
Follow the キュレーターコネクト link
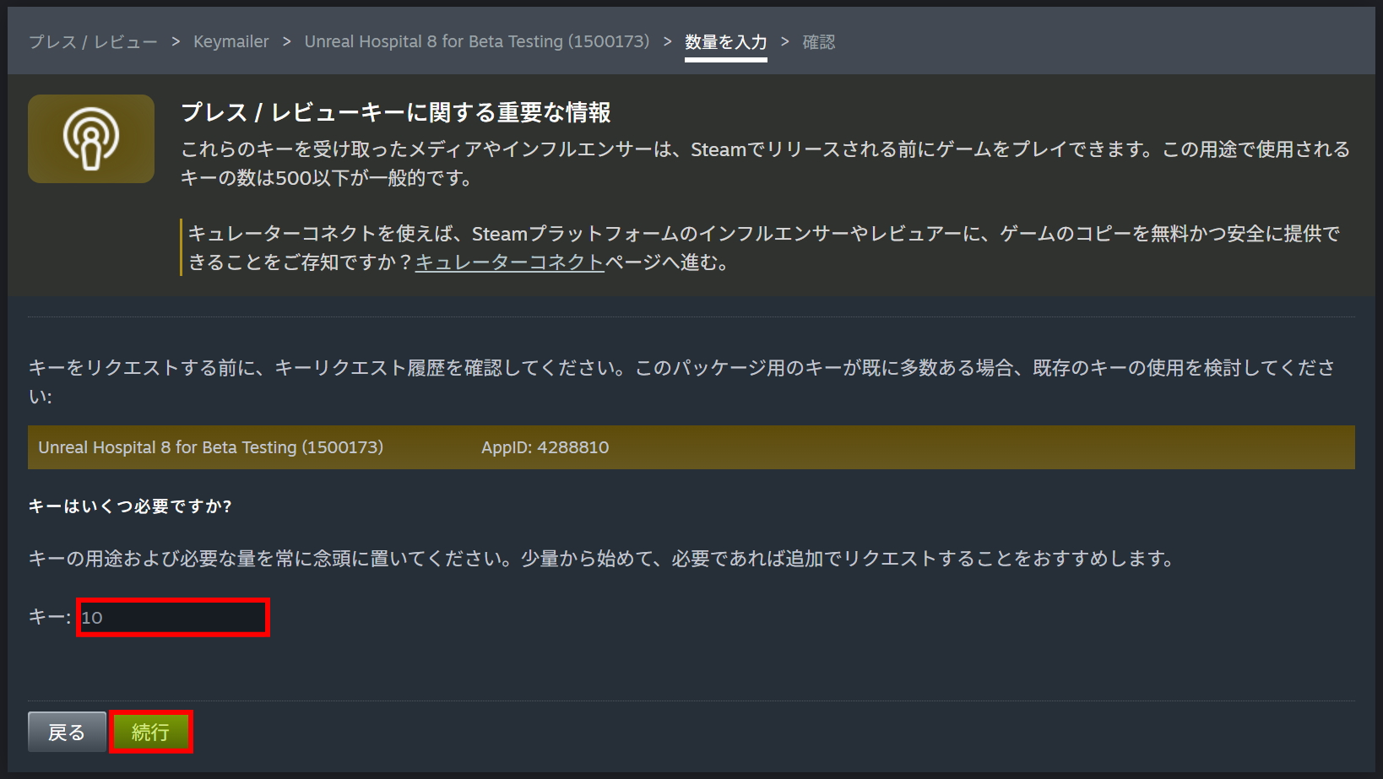509,262
